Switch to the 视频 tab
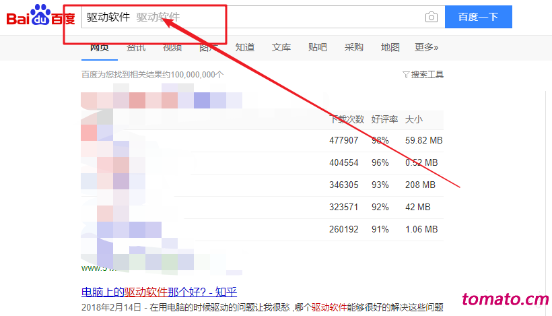Screen dimensions: 552x316 172,47
